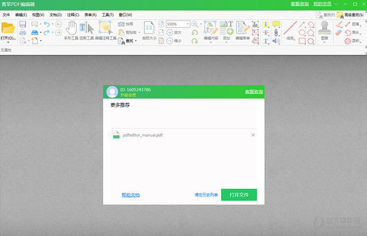367x236 pixels.
Task: Select the Hand tool (手形工具)
Action: pyautogui.click(x=71, y=31)
